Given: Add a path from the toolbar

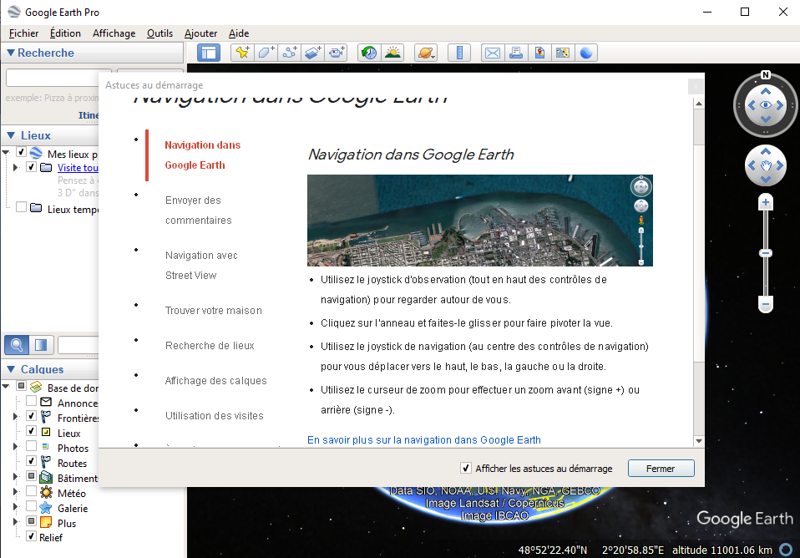Looking at the screenshot, I should click(289, 53).
